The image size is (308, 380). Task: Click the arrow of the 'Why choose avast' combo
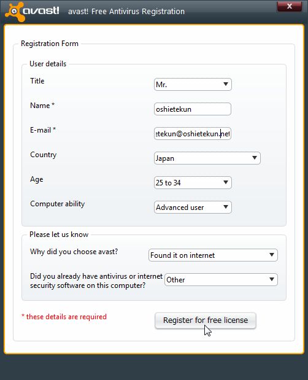point(272,255)
